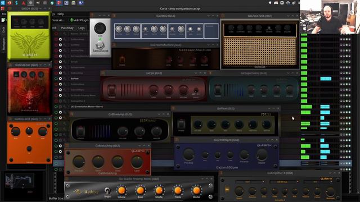The width and height of the screenshot is (360, 202).
Task: Adjust Volume knob on Redeye preamp
Action: pyautogui.click(x=121, y=190)
